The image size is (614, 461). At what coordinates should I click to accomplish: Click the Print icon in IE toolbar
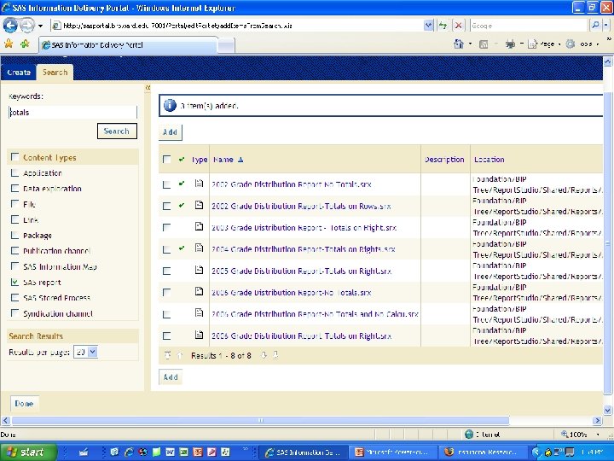tap(510, 44)
